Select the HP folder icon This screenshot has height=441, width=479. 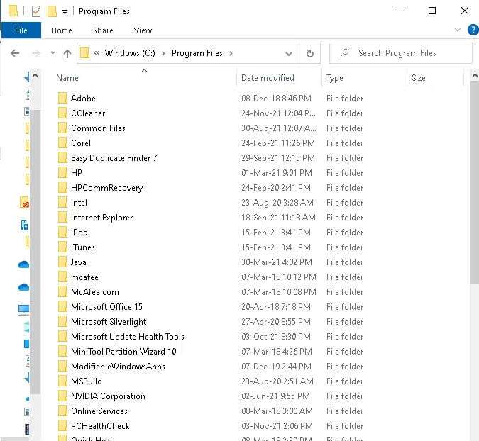[62, 173]
